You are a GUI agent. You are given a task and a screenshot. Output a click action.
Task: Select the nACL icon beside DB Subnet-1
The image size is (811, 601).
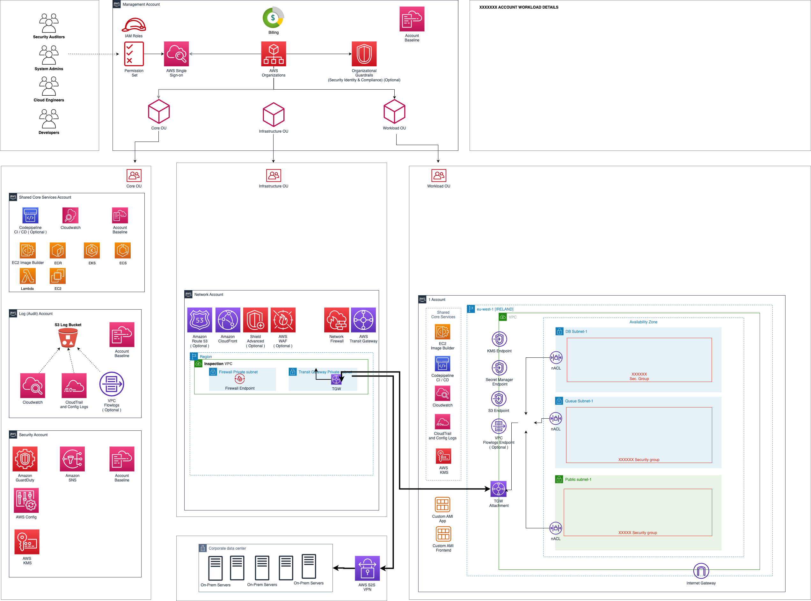[x=556, y=358]
